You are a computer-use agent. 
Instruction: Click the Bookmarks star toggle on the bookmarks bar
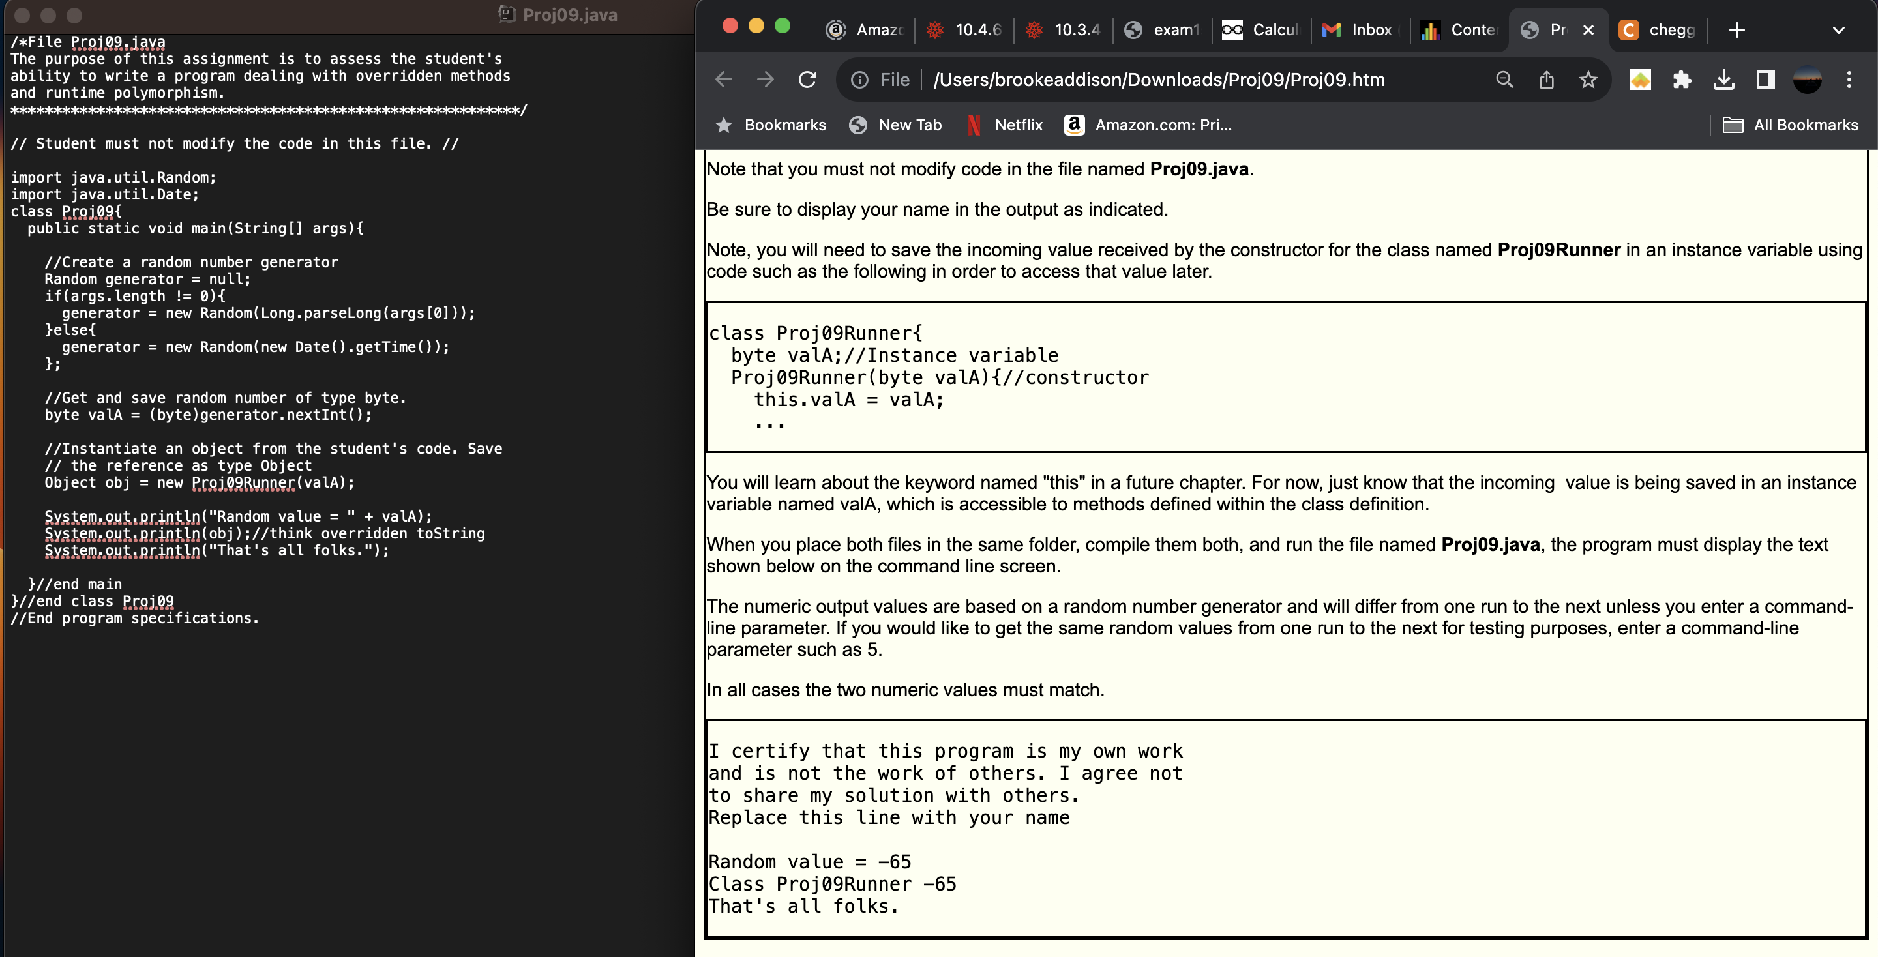[x=724, y=125]
